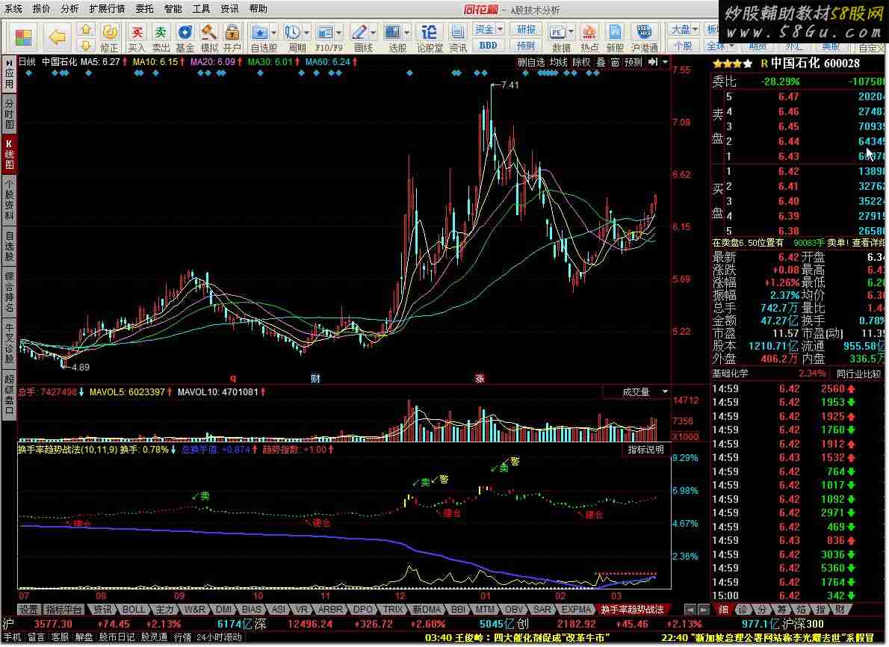
Task: Open the 论股堂 forum icon
Action: 430,37
